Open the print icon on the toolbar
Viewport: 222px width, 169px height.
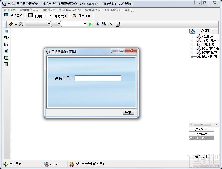tap(118, 24)
